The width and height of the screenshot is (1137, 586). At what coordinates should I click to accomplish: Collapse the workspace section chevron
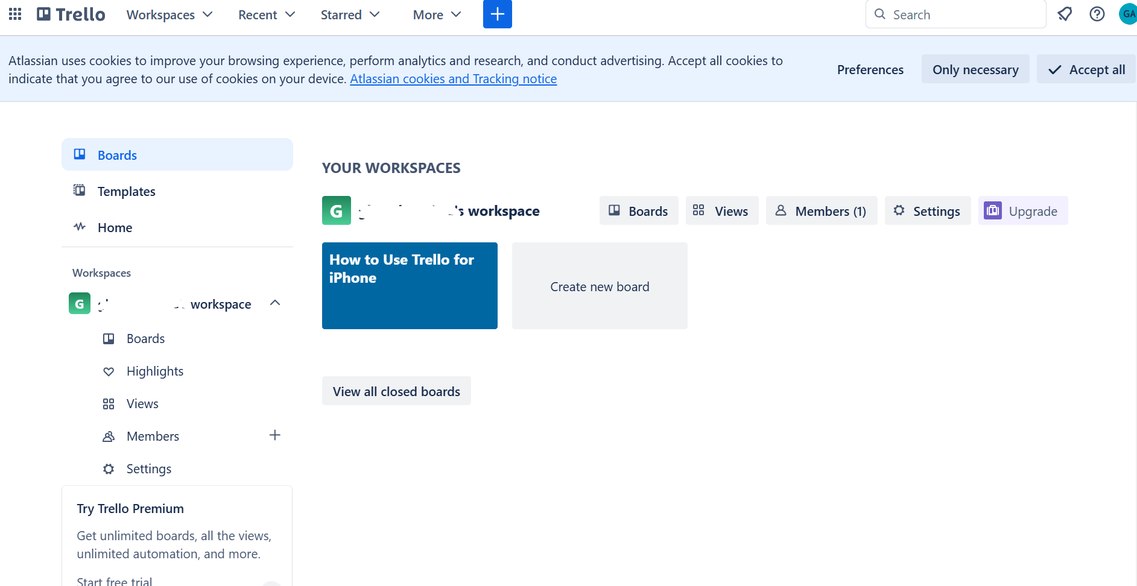[275, 303]
